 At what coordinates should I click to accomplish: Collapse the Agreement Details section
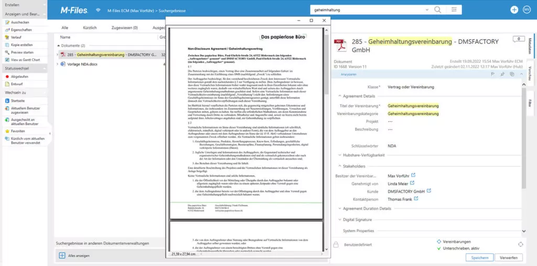coord(340,96)
